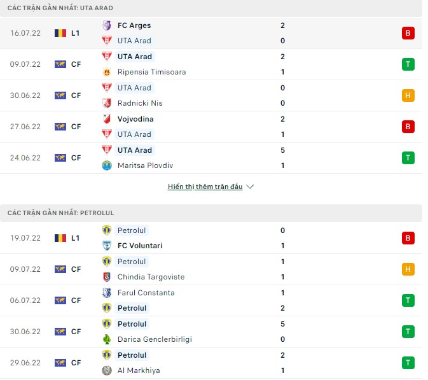Viewport: 428px width, 380px height.
Task: Open the Darica Genclerbirligi team name
Action: (x=155, y=339)
